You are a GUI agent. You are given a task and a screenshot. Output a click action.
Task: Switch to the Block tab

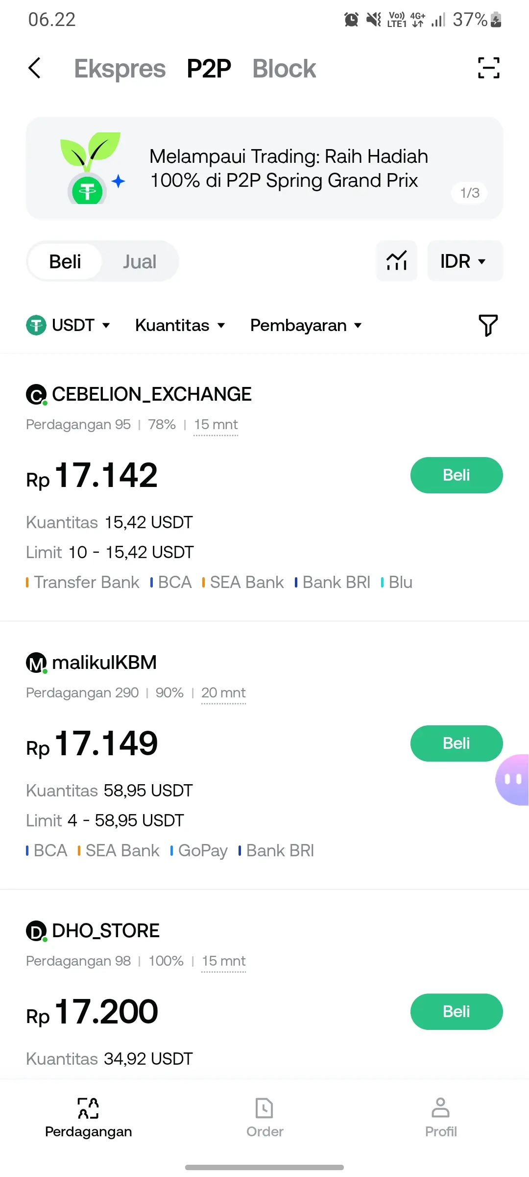point(284,69)
